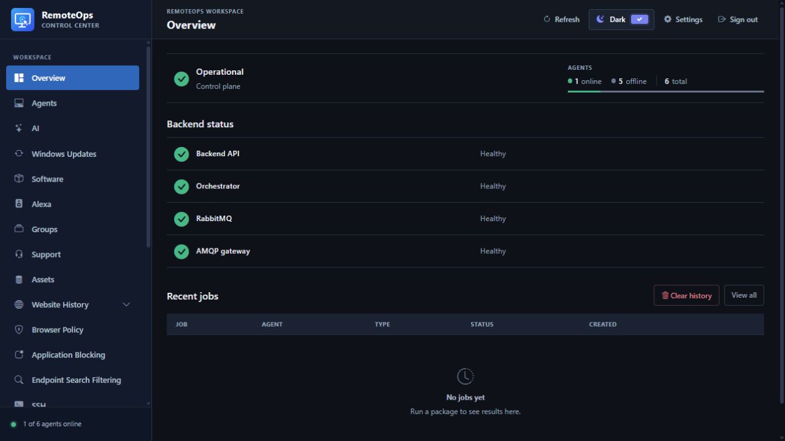This screenshot has width=785, height=441.
Task: Click the green check icon for Operational
Action: pos(181,79)
